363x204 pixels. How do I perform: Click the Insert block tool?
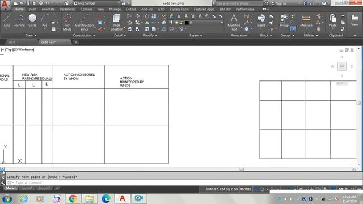261,20
